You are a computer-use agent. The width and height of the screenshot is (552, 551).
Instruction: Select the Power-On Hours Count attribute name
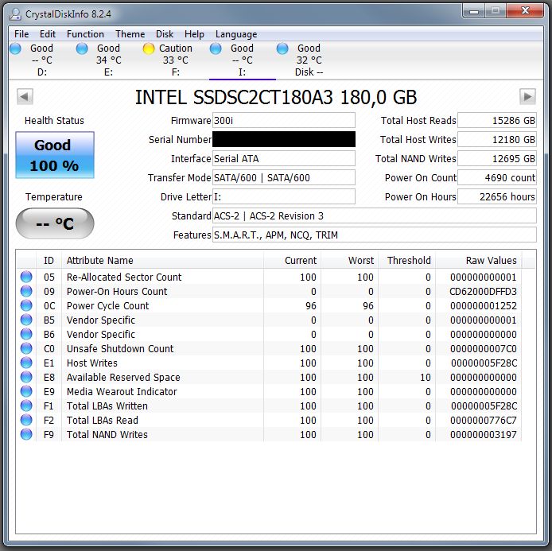tap(117, 291)
